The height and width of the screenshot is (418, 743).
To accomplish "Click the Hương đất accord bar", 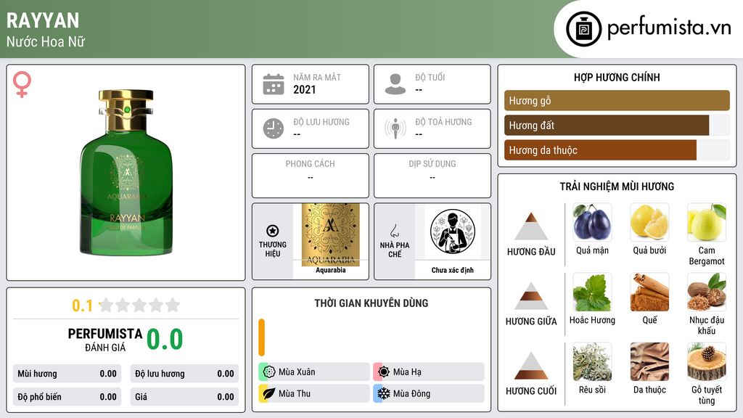I will [x=617, y=125].
